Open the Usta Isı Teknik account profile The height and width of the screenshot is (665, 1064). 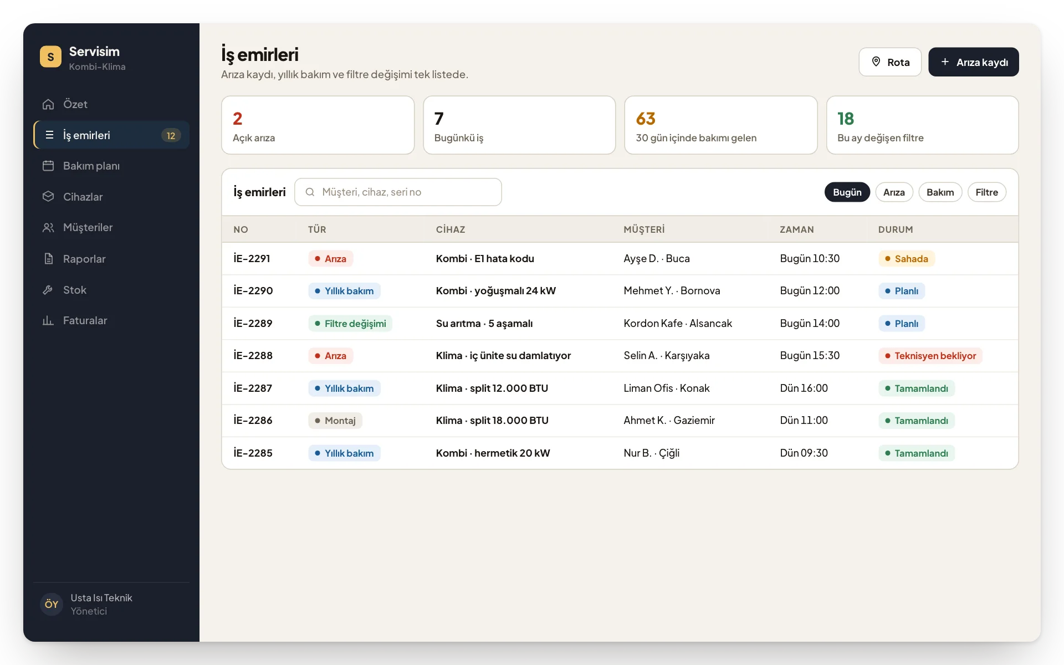(111, 604)
